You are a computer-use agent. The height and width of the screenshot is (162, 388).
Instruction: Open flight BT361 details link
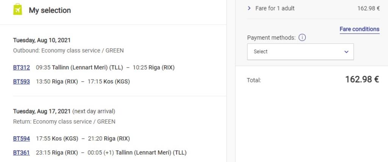click(x=21, y=153)
